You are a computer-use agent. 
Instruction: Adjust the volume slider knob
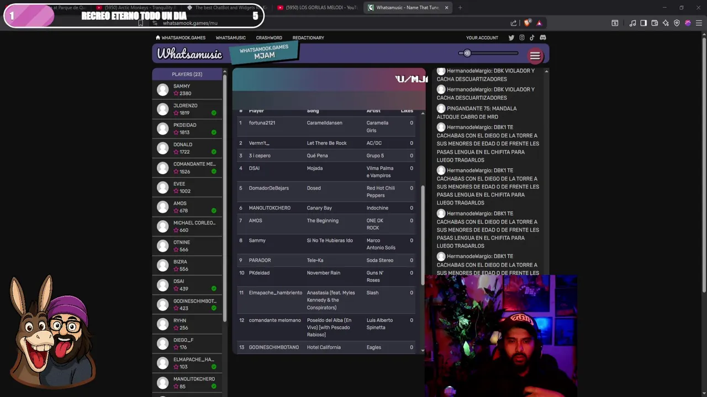coord(467,53)
